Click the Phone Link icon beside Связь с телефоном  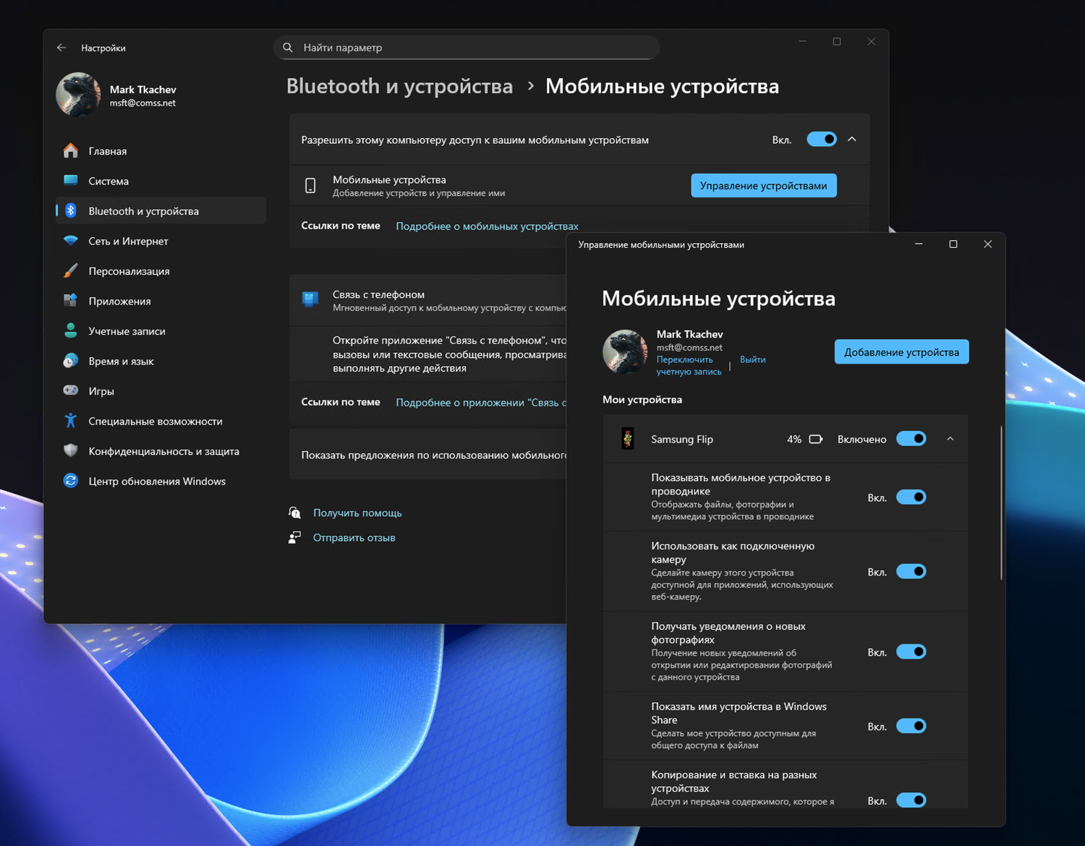tap(310, 299)
